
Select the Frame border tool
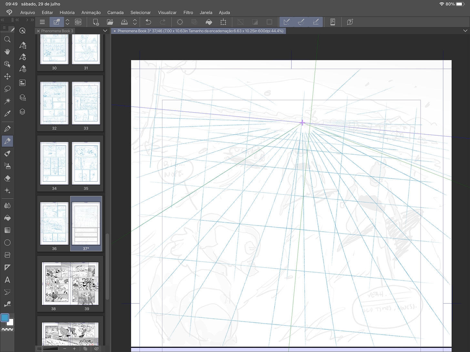click(x=7, y=255)
